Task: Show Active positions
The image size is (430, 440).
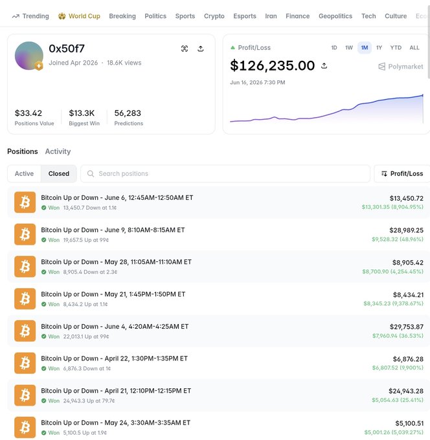Action: click(24, 173)
